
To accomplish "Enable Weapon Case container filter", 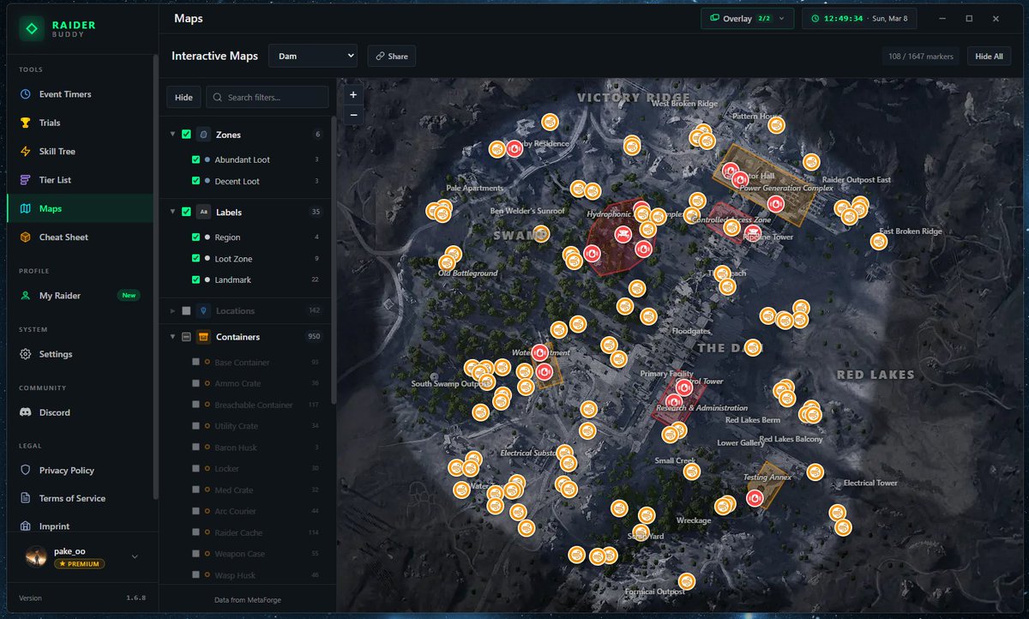I will pos(196,554).
